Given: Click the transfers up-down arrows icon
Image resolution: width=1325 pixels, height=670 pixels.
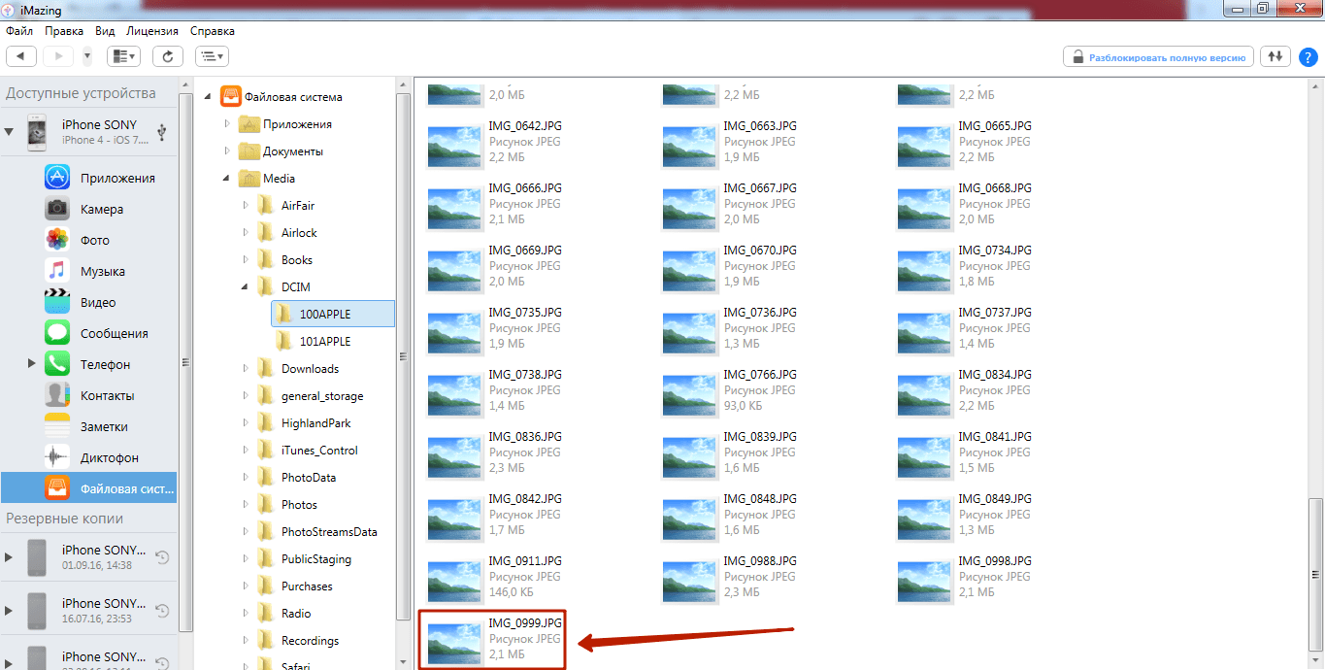Looking at the screenshot, I should [1275, 56].
